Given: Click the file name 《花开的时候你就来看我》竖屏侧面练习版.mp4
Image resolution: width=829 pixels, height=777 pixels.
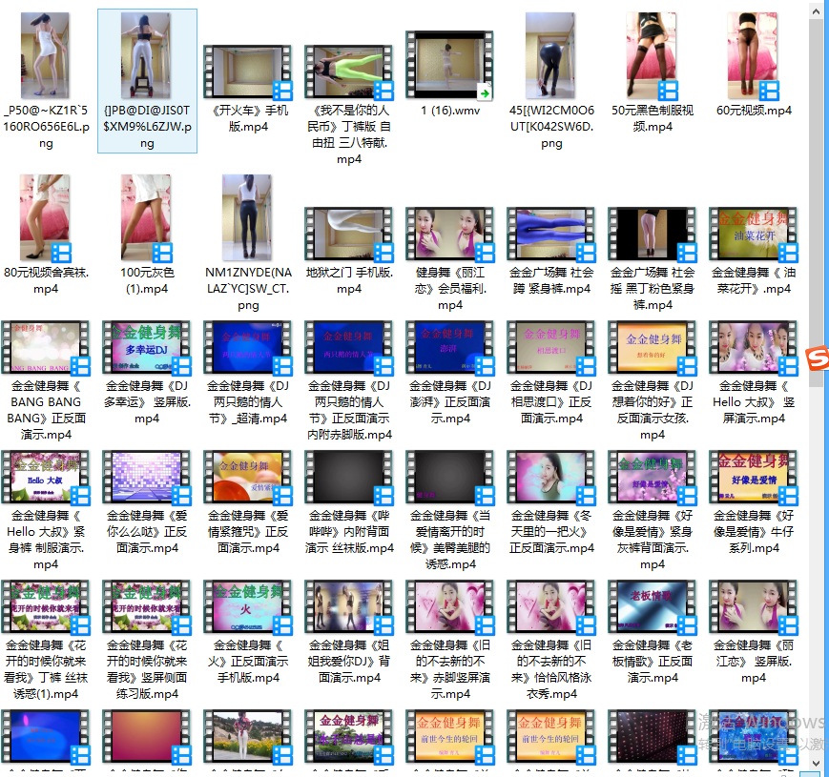Looking at the screenshot, I should (147, 669).
